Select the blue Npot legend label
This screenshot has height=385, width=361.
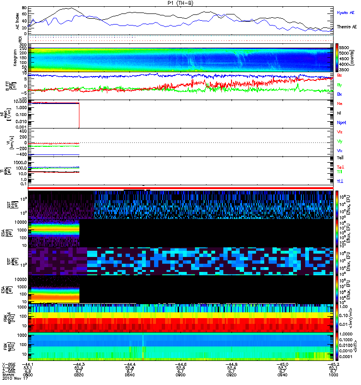(342, 123)
